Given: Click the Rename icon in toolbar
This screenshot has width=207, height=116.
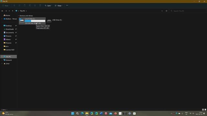Looking at the screenshot, I should 30,5.
